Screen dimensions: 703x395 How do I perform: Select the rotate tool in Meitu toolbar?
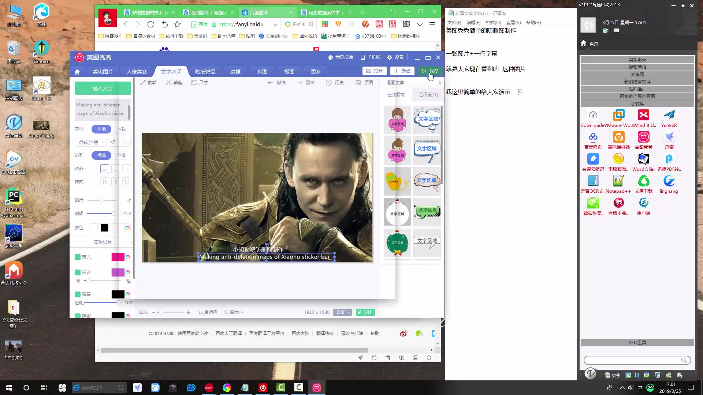[x=148, y=83]
